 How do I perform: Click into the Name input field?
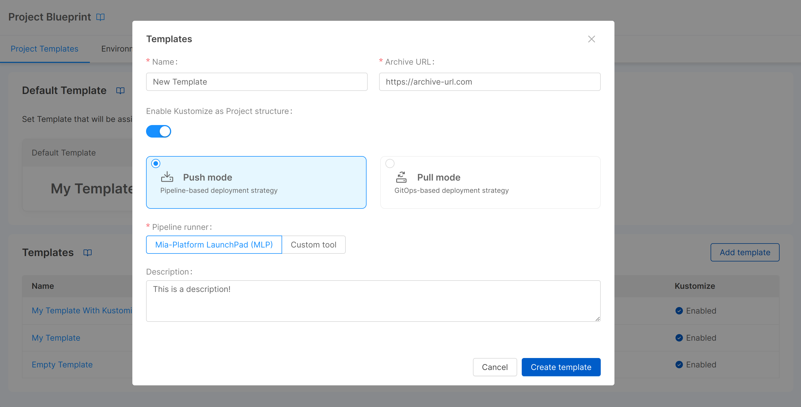click(x=256, y=82)
